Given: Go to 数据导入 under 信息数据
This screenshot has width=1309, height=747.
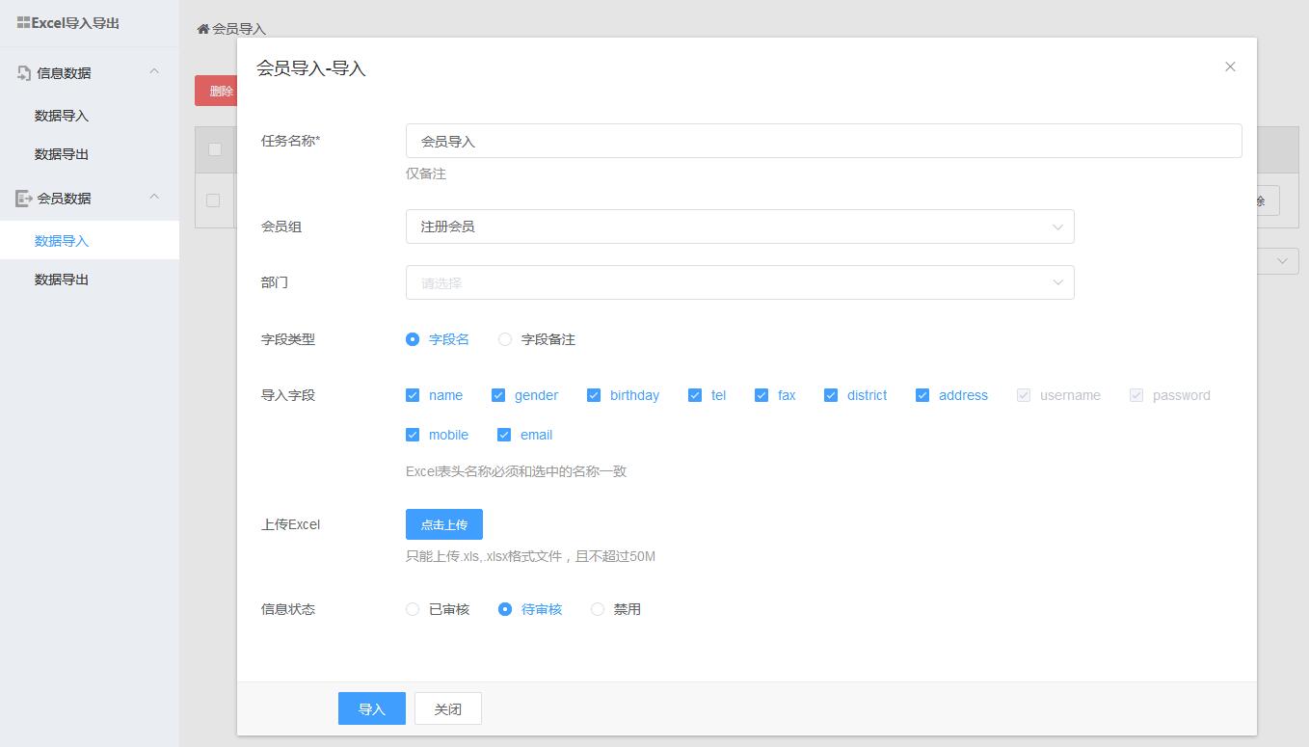Looking at the screenshot, I should (x=62, y=116).
